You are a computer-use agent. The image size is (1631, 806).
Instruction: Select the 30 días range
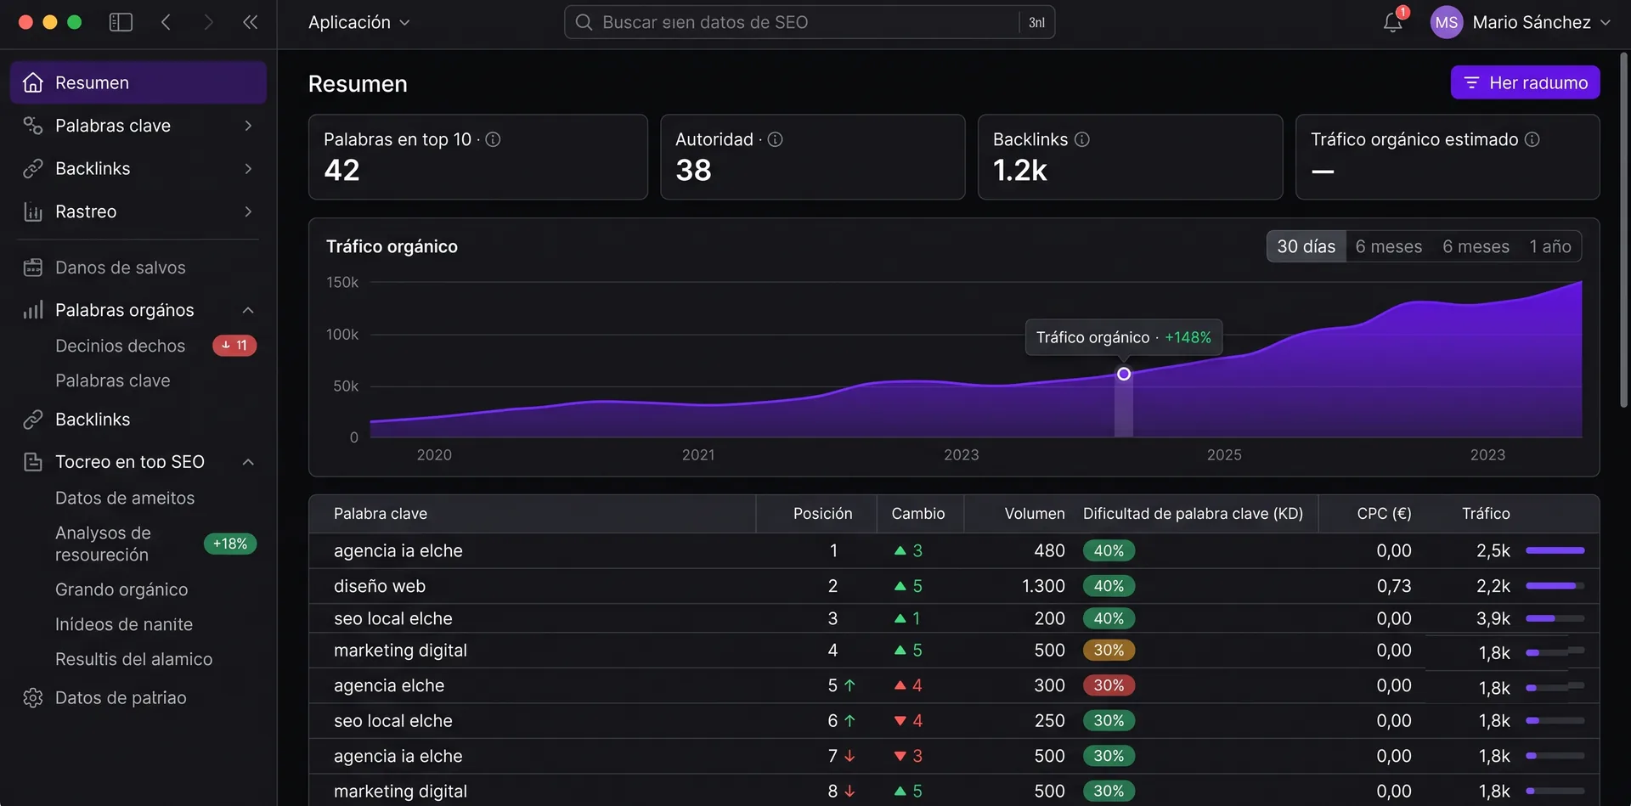(x=1306, y=246)
